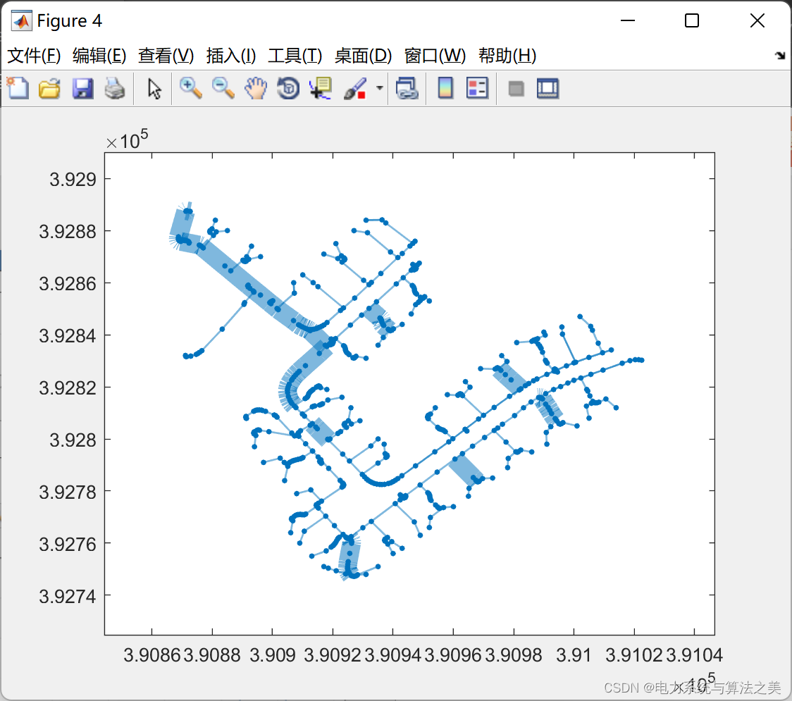
Task: Click the New Figure icon
Action: click(18, 89)
